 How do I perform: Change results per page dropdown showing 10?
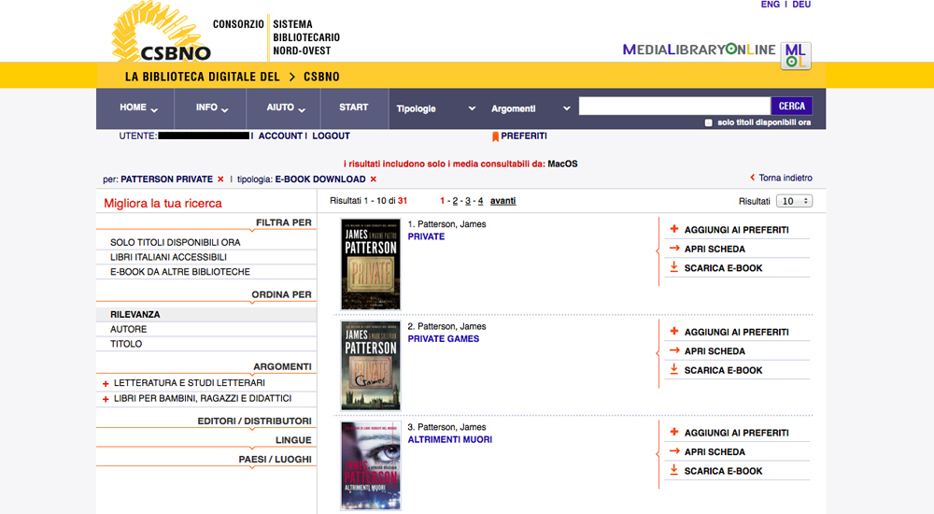coord(794,201)
